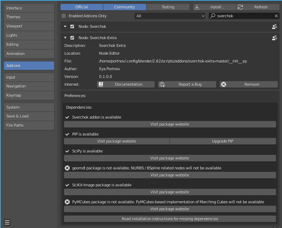This screenshot has width=282, height=228.
Task: Visit package website for Sverchok addon
Action: [170, 124]
